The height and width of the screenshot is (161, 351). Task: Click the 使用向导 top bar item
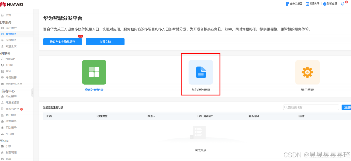[313, 4]
